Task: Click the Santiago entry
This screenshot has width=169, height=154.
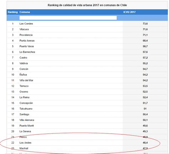Action: [x=24, y=115]
